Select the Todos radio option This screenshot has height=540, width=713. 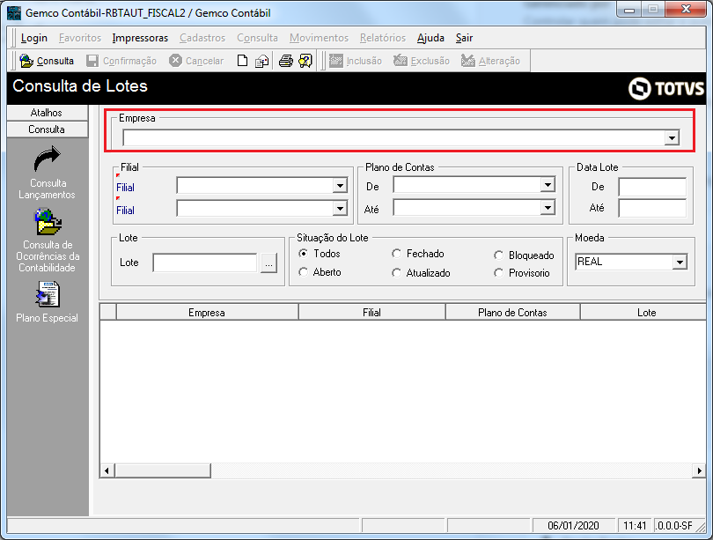304,253
